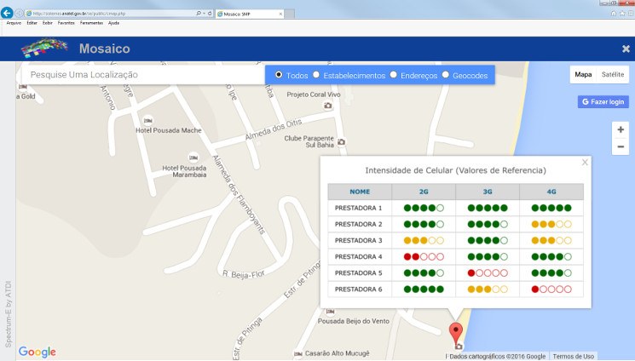Click the search magnifier in address bar
The image size is (635, 361).
199,14
